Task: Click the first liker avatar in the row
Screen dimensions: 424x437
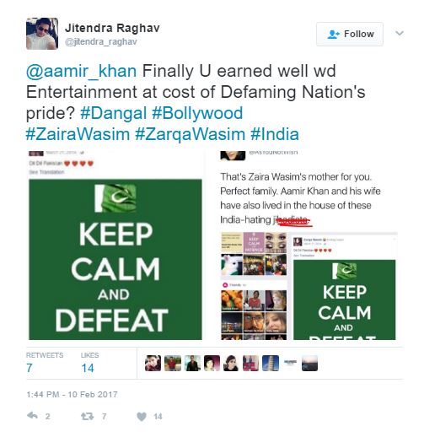Action: 153,363
